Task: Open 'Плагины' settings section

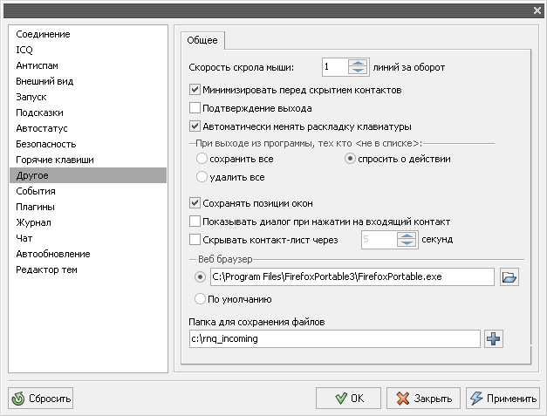Action: [x=88, y=207]
